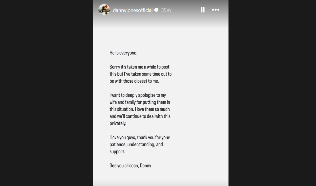Click the word "privately." in the statement
Screen dimensions: 316x186
pyautogui.click(x=118, y=123)
